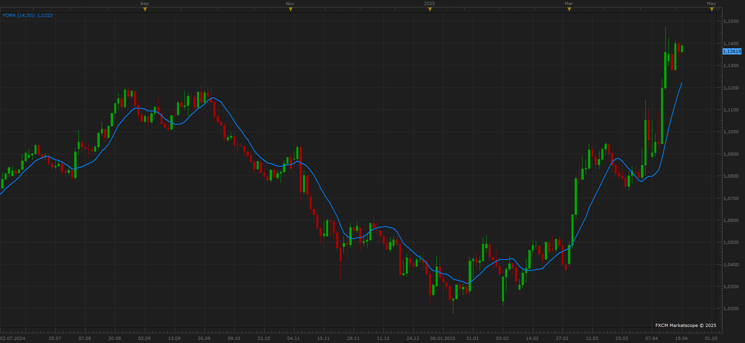Click the 25.03 date axis label

[622, 338]
